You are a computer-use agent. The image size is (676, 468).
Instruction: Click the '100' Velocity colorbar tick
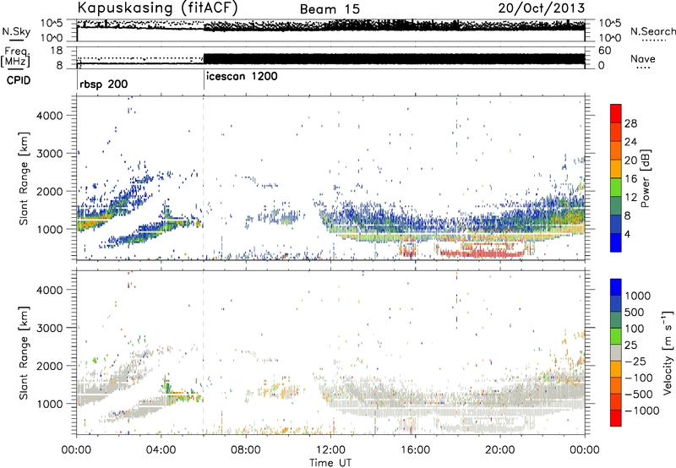click(636, 329)
